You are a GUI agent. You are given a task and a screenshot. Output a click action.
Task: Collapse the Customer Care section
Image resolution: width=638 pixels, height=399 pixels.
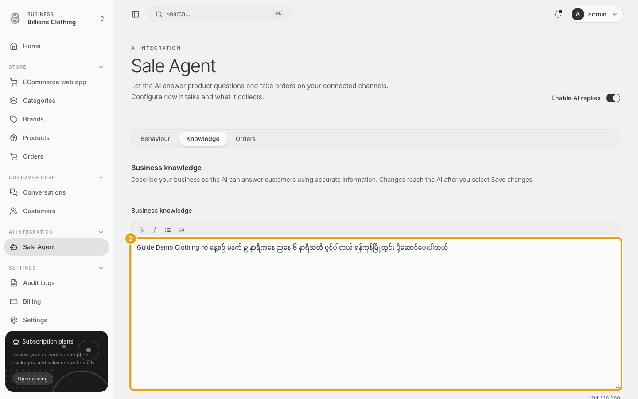pyautogui.click(x=101, y=178)
